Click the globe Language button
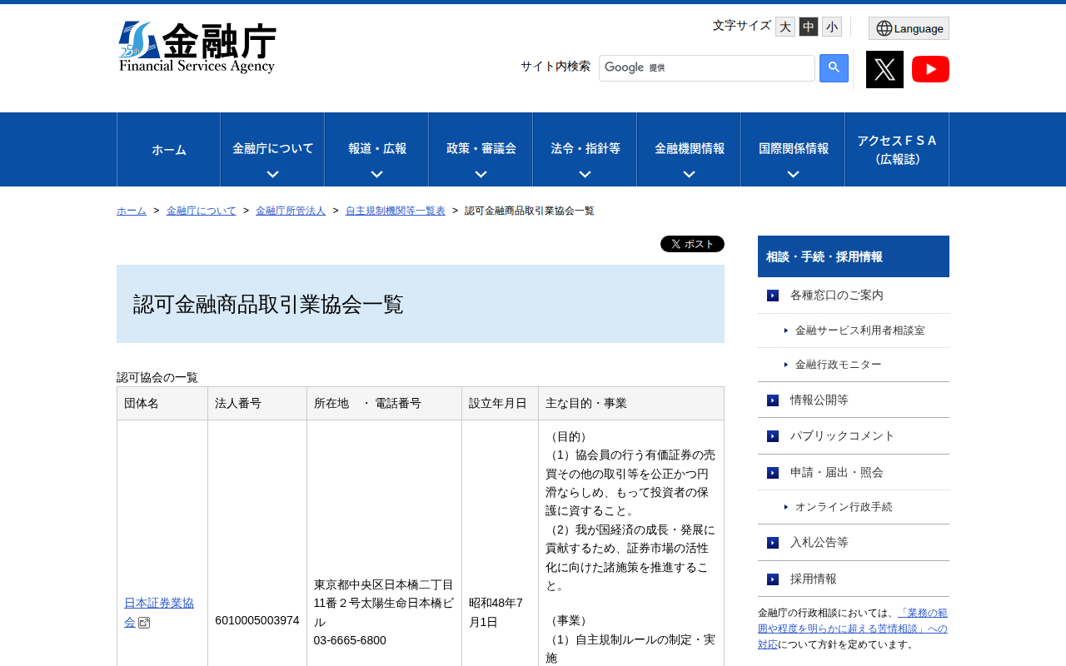The width and height of the screenshot is (1066, 666). (x=909, y=28)
